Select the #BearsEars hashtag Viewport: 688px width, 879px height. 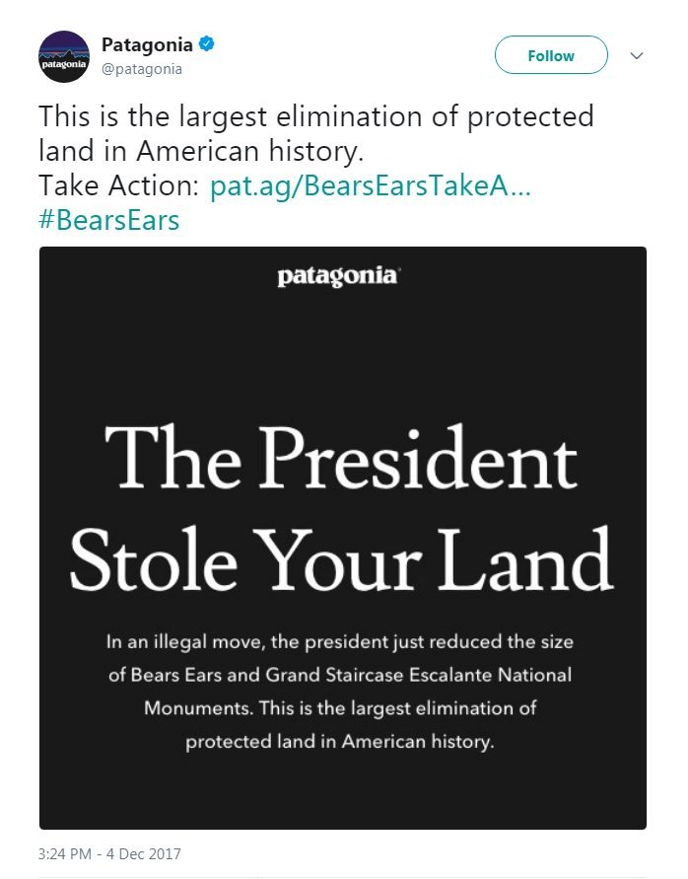(x=109, y=219)
